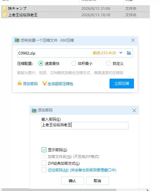This screenshot has width=162, height=191.
Task: Click the 取消 button
Action: pyautogui.click(x=97, y=181)
